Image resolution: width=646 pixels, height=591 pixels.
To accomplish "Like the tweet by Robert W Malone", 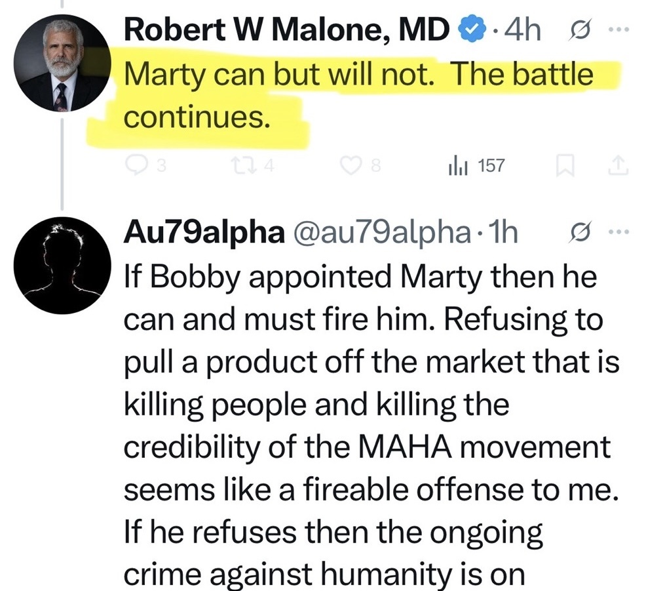I will (352, 166).
